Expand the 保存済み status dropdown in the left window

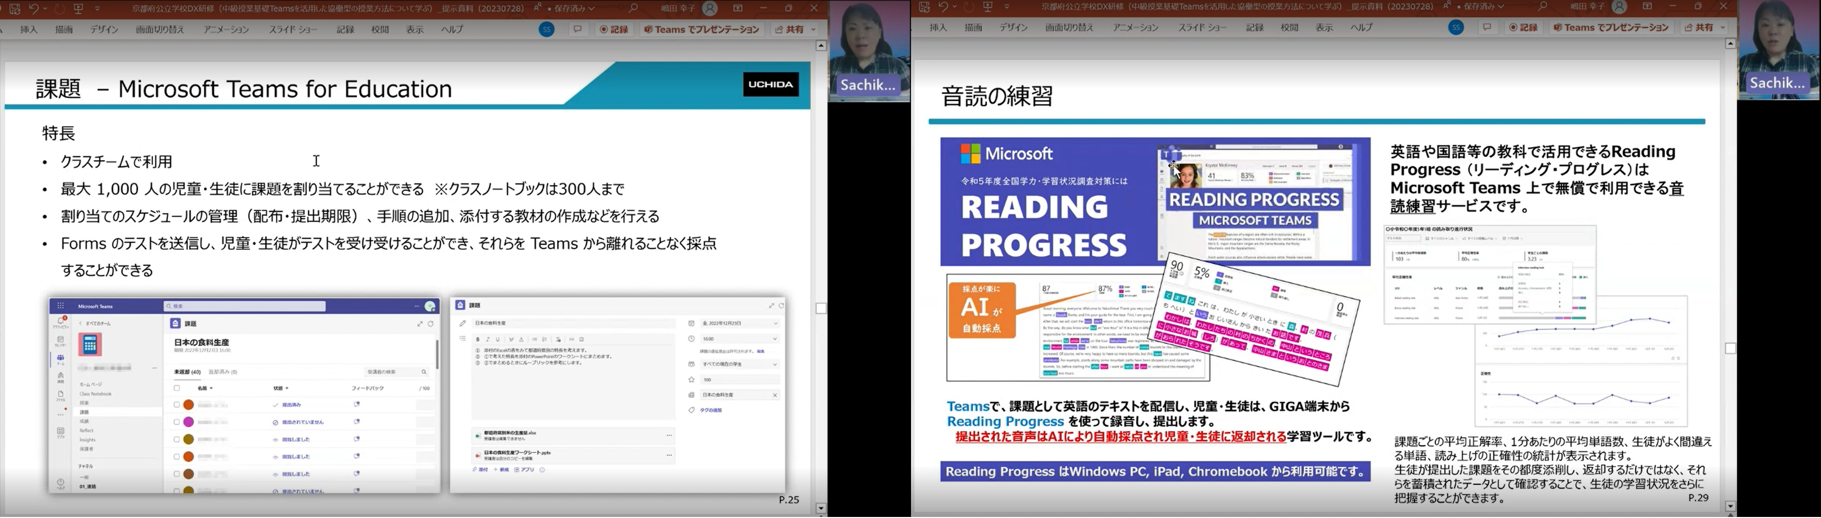[x=591, y=8]
